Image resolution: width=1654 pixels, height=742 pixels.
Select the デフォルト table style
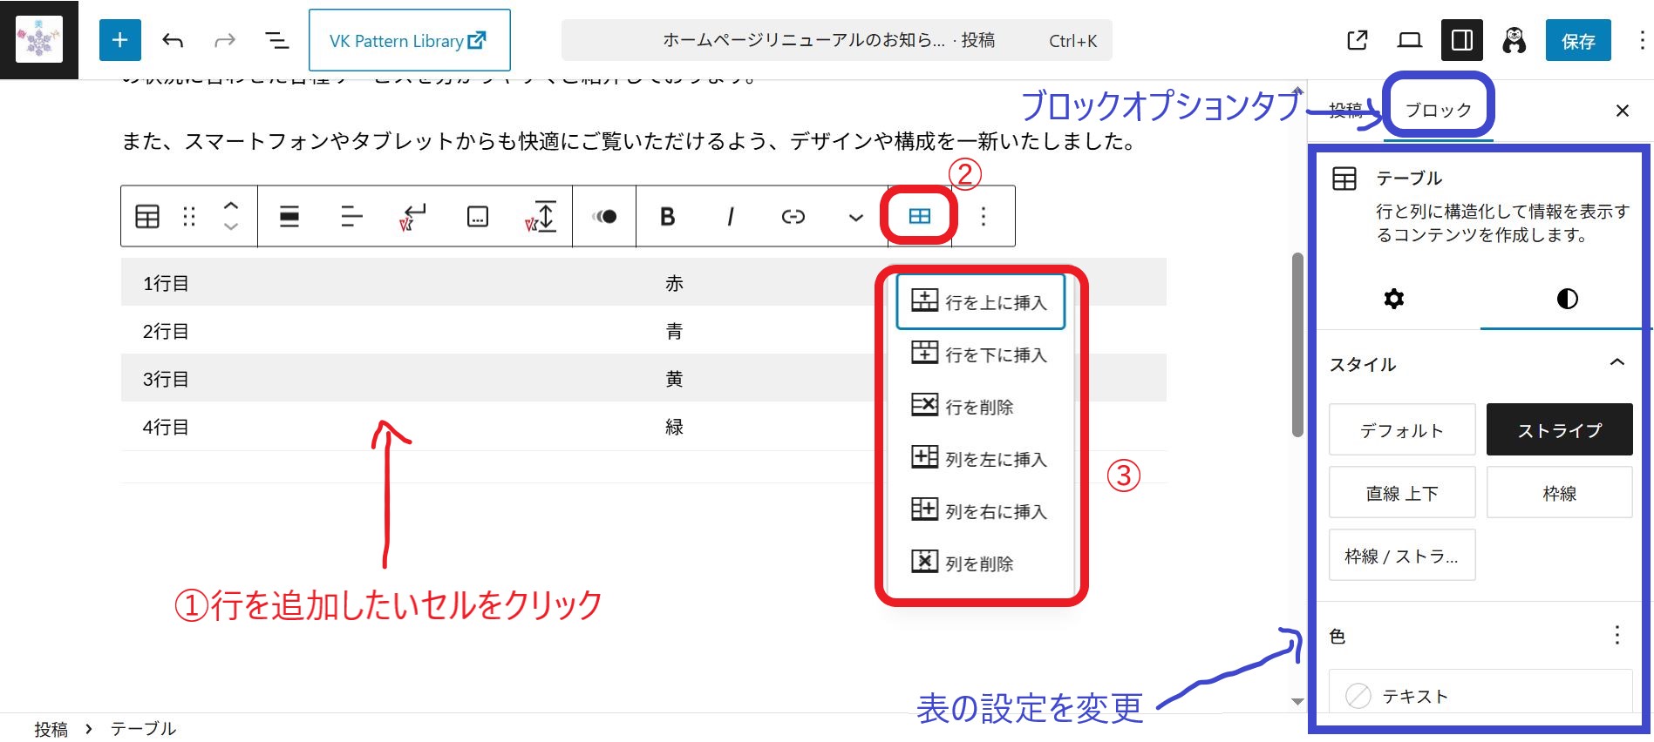point(1401,430)
